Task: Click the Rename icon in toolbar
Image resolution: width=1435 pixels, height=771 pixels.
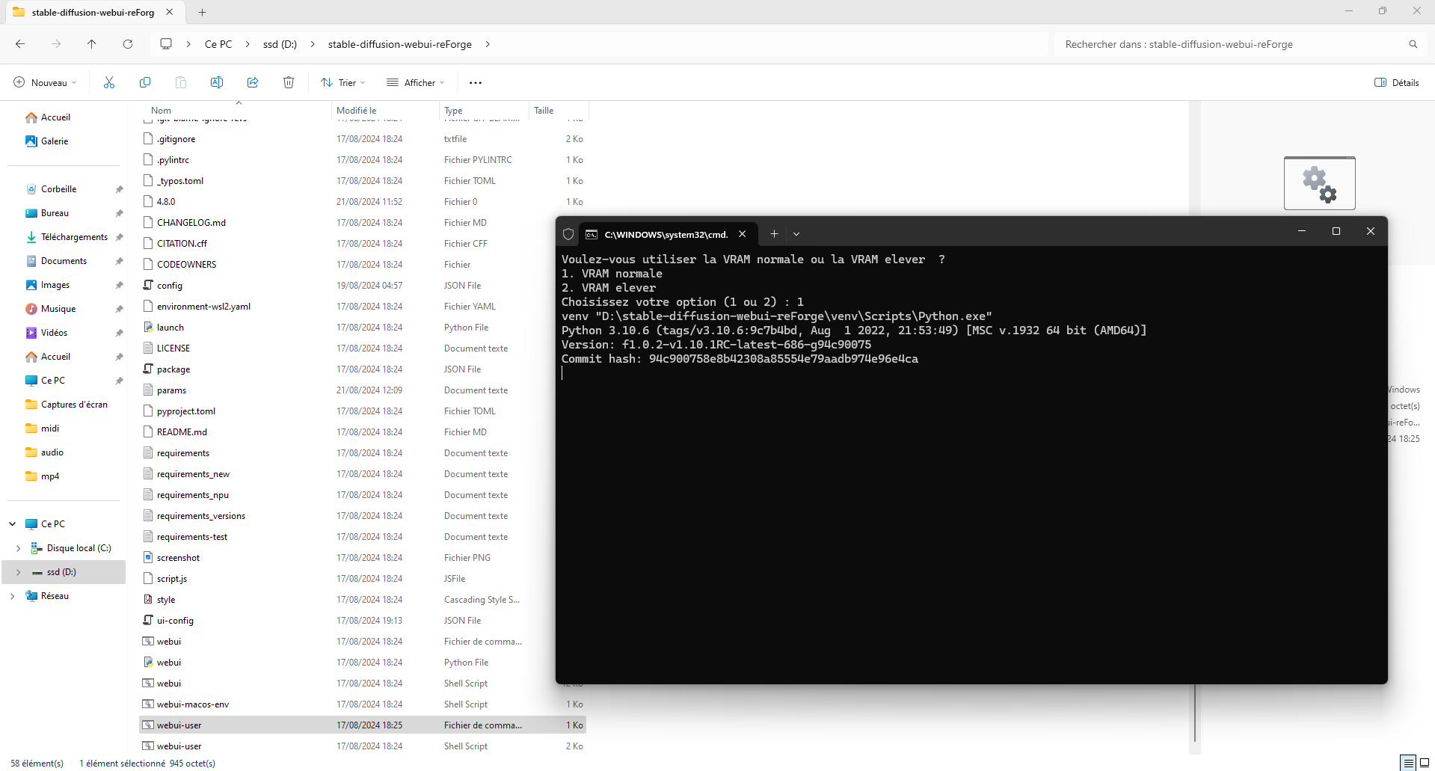Action: (217, 82)
